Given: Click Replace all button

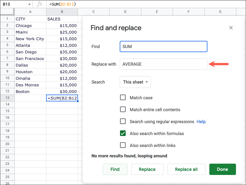Looking at the screenshot, I should (x=186, y=169).
